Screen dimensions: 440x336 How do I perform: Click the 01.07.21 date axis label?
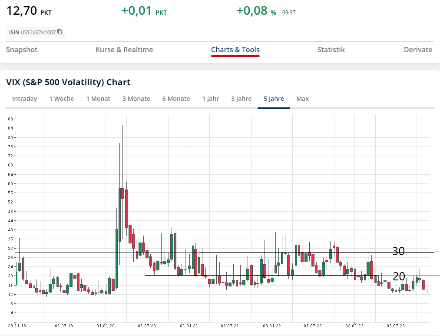coord(230,326)
